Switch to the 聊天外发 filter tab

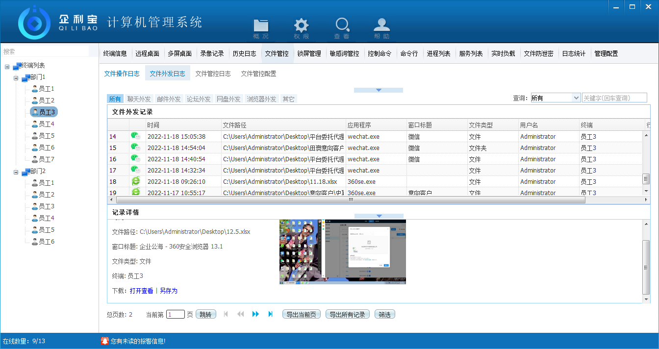pos(139,99)
